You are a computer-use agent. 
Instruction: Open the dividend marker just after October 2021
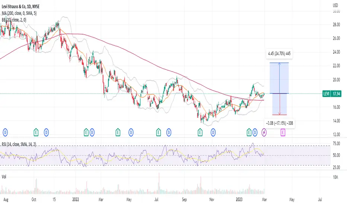pyautogui.click(x=46, y=133)
